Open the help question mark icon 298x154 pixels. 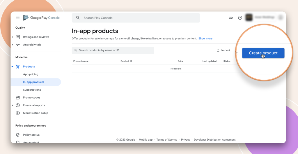point(240,18)
